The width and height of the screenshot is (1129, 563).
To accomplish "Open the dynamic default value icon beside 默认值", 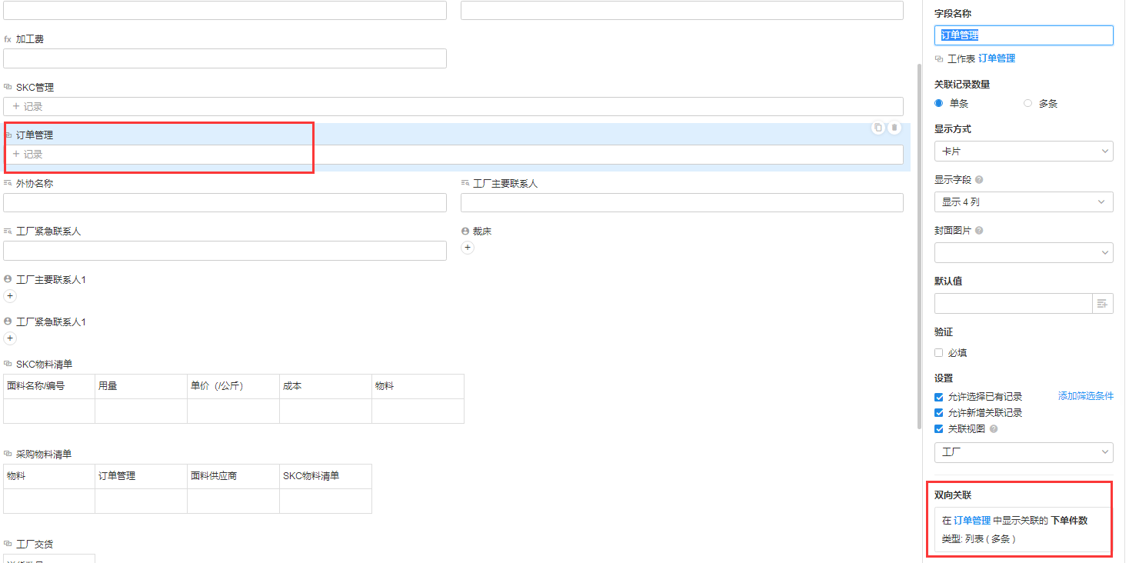I will (1103, 304).
